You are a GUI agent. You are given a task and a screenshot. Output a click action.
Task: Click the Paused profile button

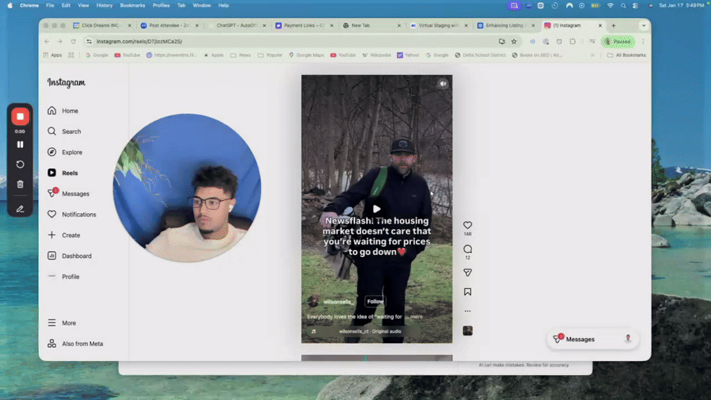coord(618,42)
